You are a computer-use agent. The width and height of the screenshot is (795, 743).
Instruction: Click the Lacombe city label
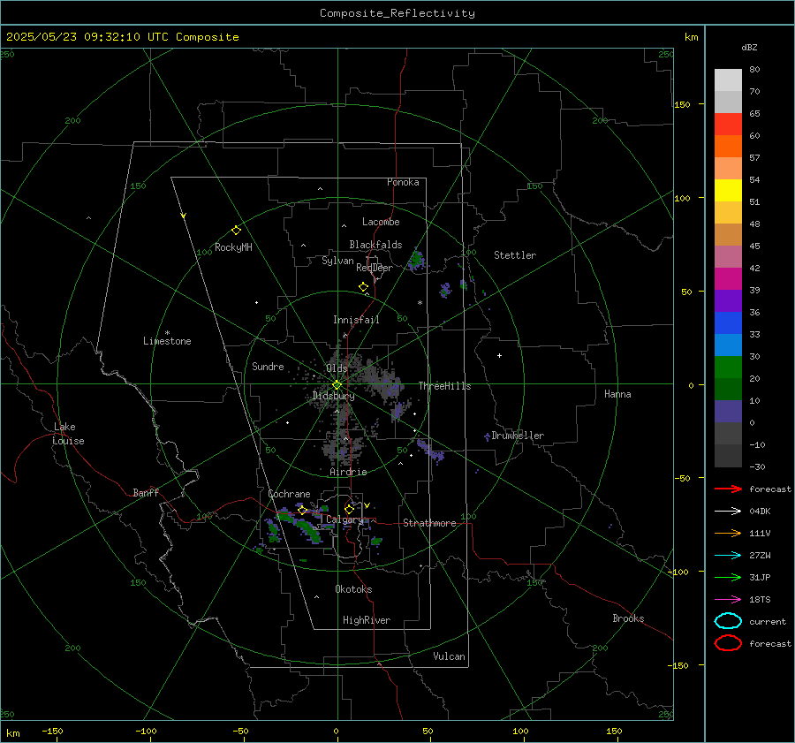(381, 222)
